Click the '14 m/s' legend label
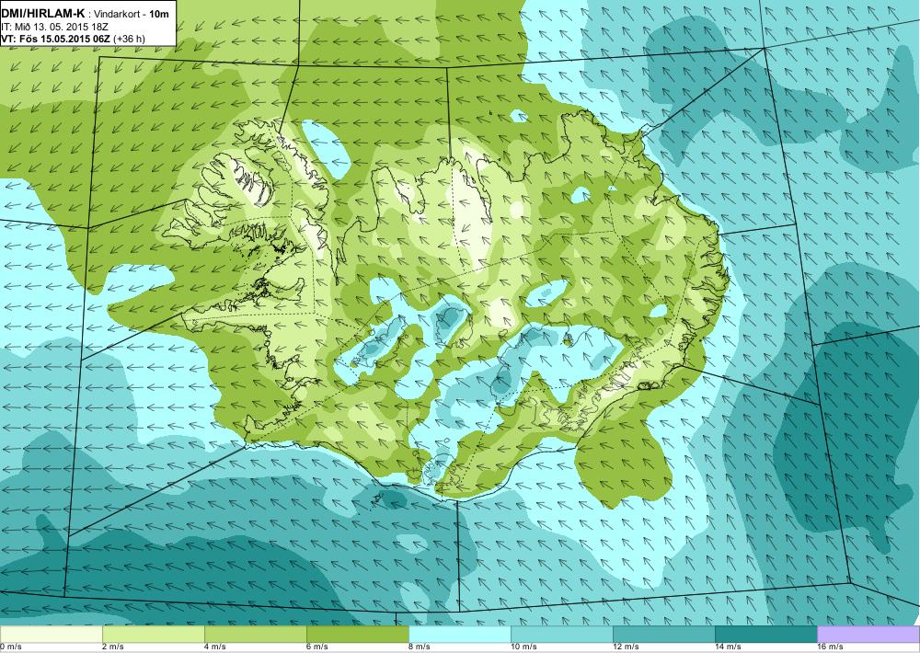The width and height of the screenshot is (920, 653). tap(728, 647)
